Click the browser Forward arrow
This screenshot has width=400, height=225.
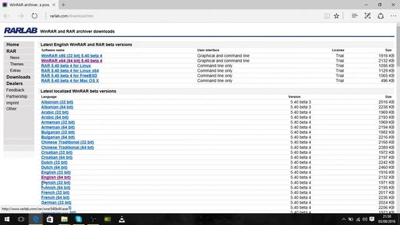pos(21,16)
